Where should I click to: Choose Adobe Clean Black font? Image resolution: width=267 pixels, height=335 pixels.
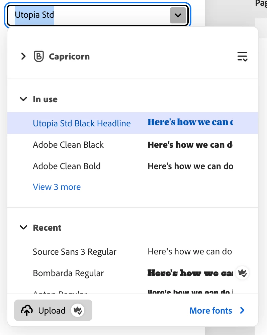[68, 145]
